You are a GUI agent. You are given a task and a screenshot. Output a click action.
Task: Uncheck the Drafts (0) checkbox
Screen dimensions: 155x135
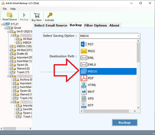pos(11,54)
